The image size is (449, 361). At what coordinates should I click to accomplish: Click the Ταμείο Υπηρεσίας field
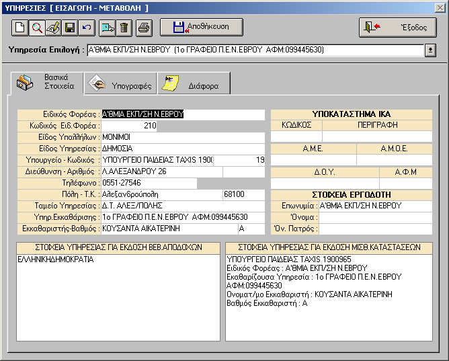pyautogui.click(x=183, y=206)
